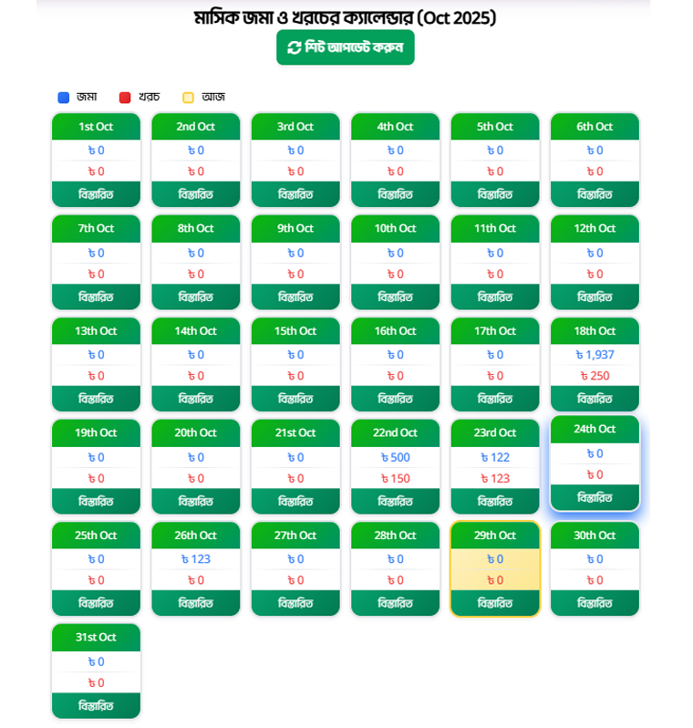This screenshot has height=728, width=693.
Task: Open বিস্তারিত for 6th Oct
Action: coord(595,194)
